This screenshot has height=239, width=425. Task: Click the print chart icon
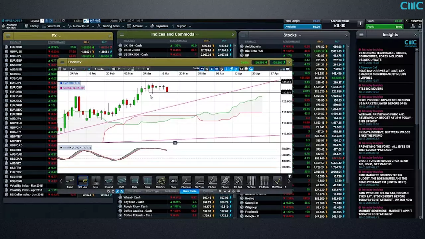tap(246, 69)
